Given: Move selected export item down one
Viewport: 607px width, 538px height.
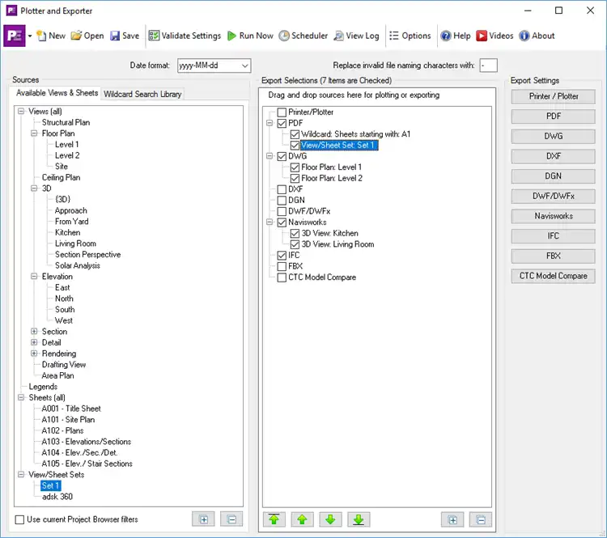Looking at the screenshot, I should click(330, 520).
